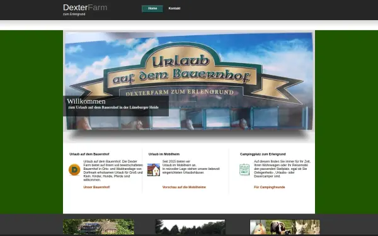Viewport: 378px width, 236px height.
Task: Click the Campingplatz zum Erlengrund heading
Action: (263, 154)
